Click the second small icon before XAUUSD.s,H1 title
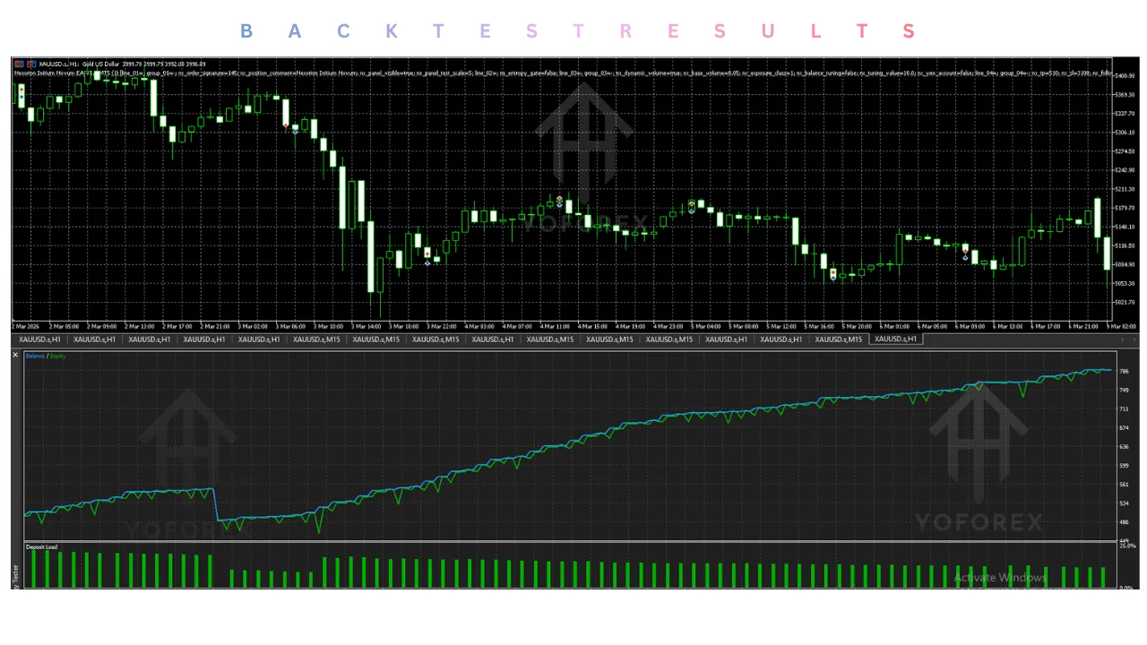The height and width of the screenshot is (645, 1147). [x=32, y=64]
